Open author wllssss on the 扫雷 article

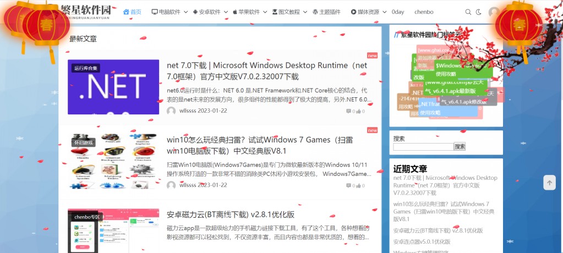tap(187, 185)
